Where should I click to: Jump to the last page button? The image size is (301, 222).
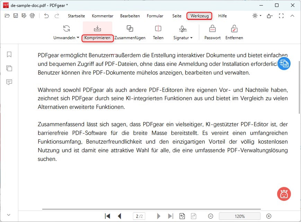[x=170, y=216]
